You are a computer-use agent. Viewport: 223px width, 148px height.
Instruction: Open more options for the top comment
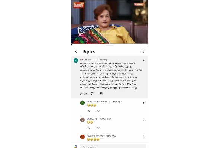[143, 60]
